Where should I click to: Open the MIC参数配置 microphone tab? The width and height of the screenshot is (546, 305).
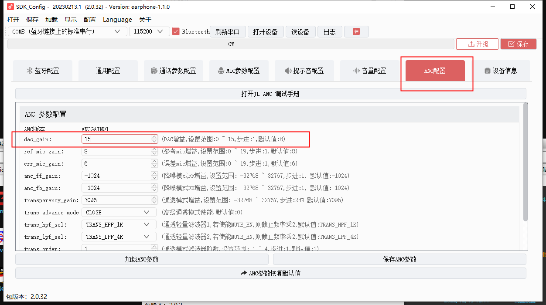(239, 71)
